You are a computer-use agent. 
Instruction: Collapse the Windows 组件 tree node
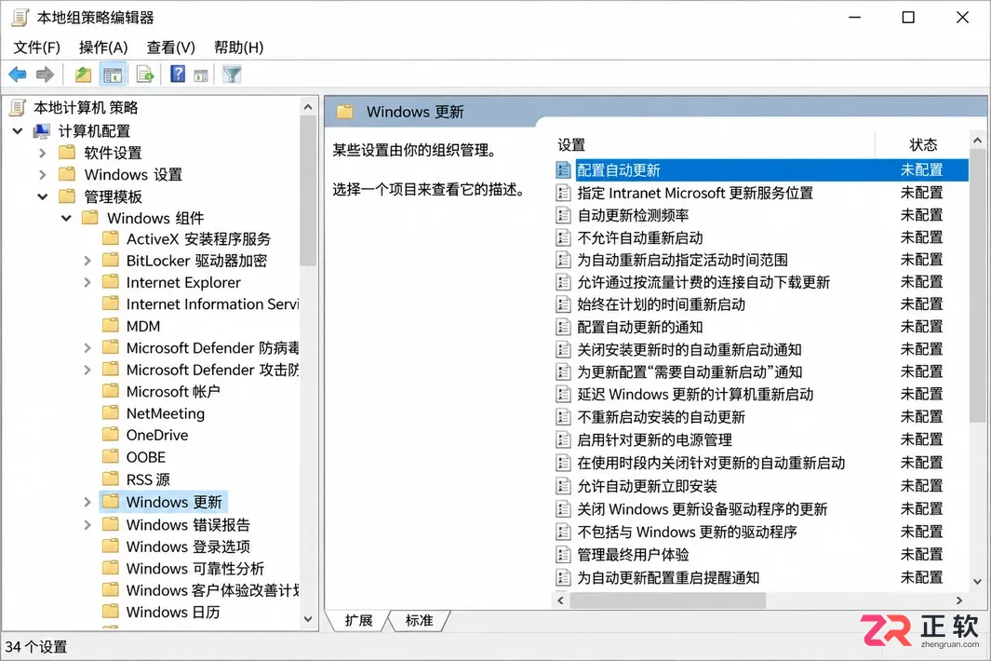tap(66, 218)
